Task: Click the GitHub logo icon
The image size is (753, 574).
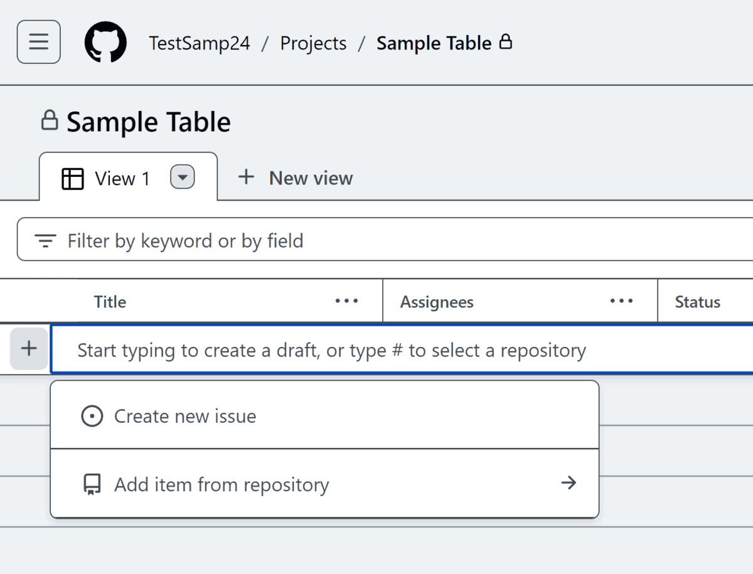Action: pos(105,42)
